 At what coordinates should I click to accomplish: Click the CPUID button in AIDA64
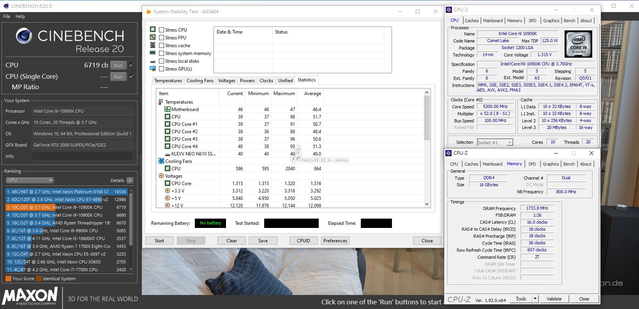[x=304, y=241]
